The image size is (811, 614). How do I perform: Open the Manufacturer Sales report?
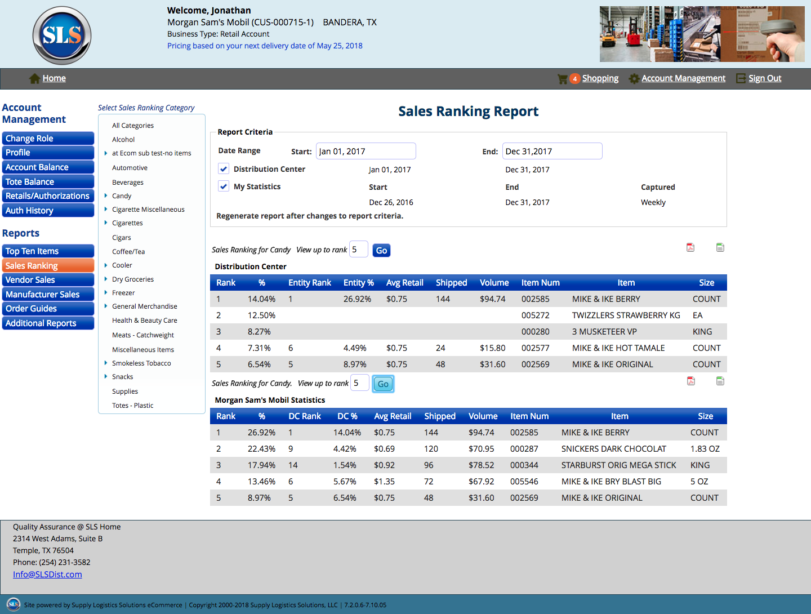[48, 295]
